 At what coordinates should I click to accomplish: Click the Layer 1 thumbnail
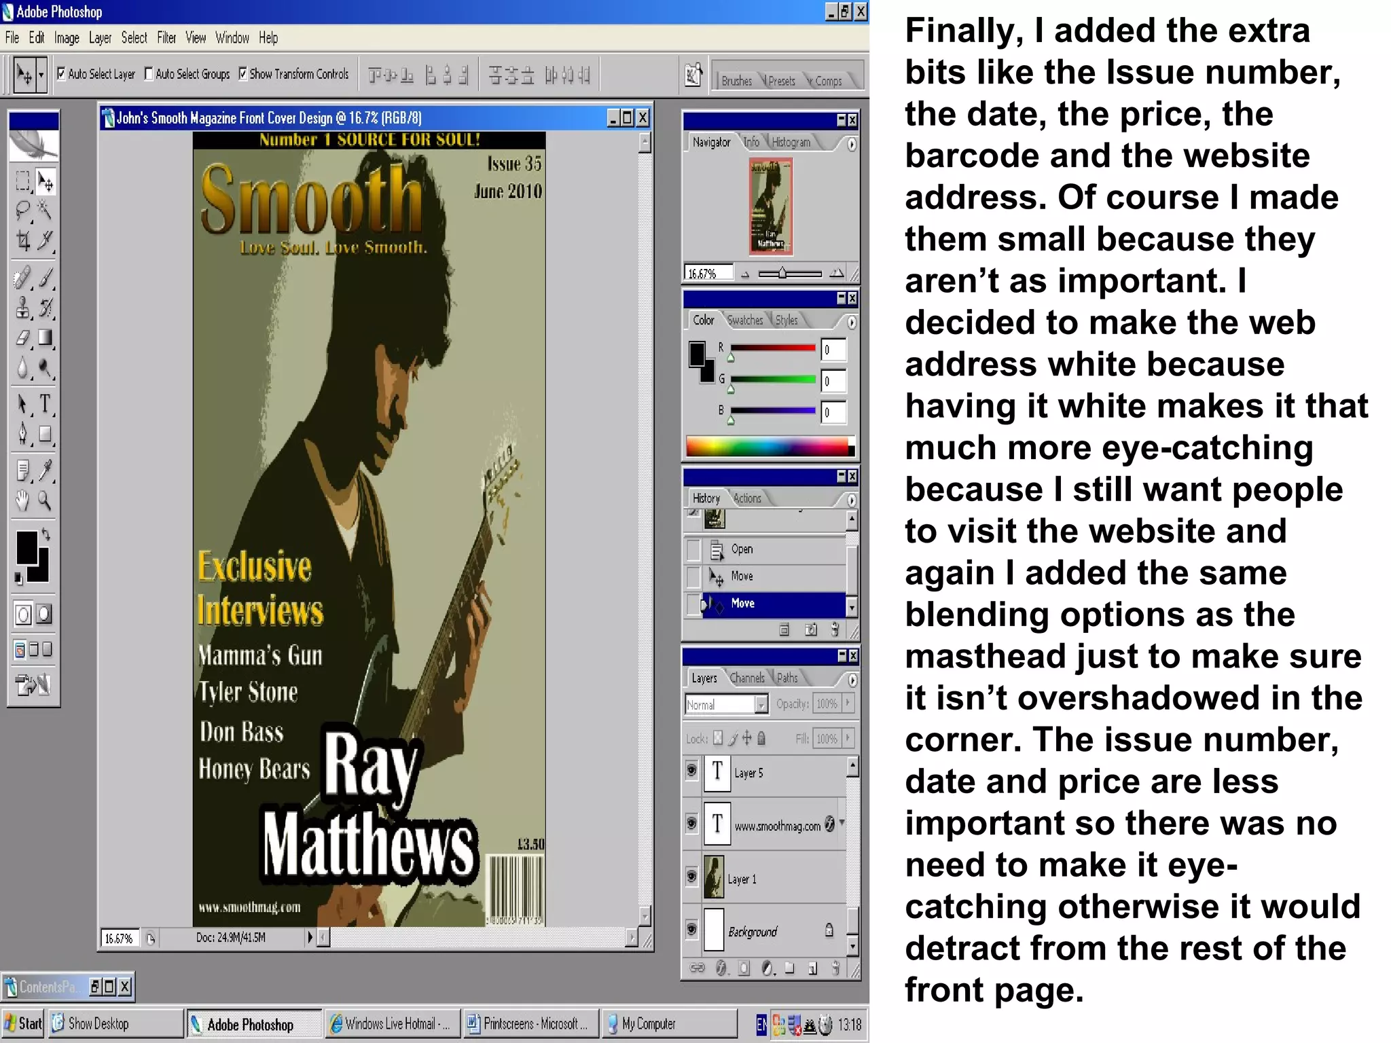click(713, 877)
